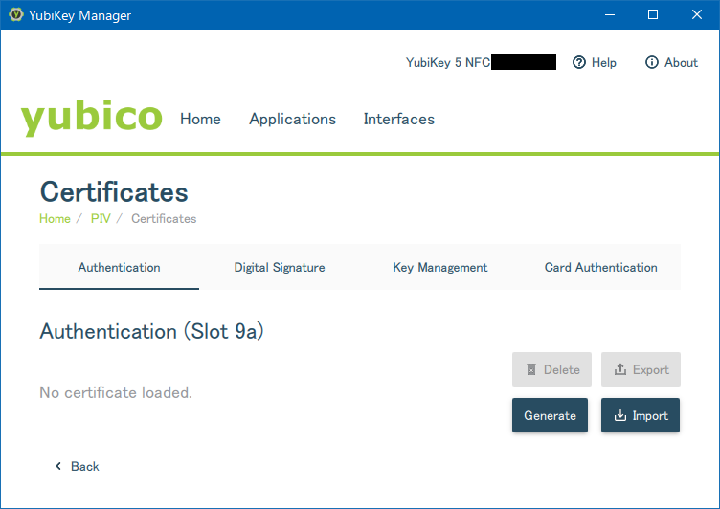720x509 pixels.
Task: Click the Generate button
Action: click(x=550, y=415)
